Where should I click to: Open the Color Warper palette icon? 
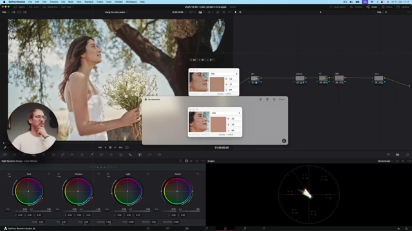82,155
